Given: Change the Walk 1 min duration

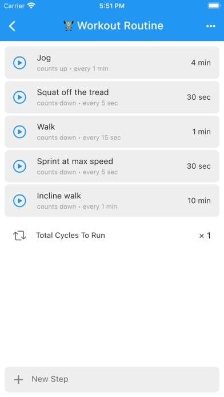Looking at the screenshot, I should pos(201,132).
